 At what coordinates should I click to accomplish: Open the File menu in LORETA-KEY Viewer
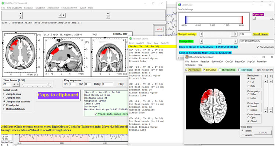point(3,8)
